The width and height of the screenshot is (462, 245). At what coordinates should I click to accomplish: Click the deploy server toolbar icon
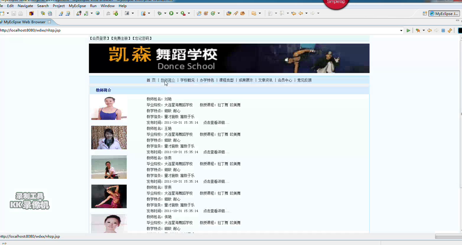78,13
